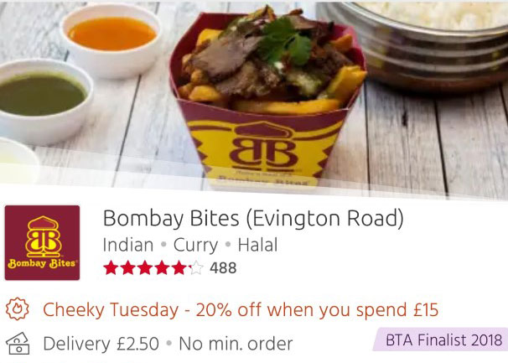This screenshot has width=508, height=363.
Task: Tap the No min. order text
Action: pyautogui.click(x=236, y=344)
